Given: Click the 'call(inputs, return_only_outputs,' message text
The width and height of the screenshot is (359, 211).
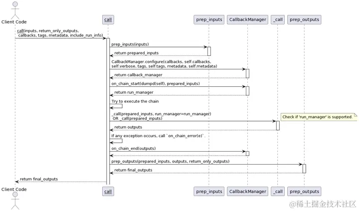Looking at the screenshot, I should pyautogui.click(x=48, y=31).
